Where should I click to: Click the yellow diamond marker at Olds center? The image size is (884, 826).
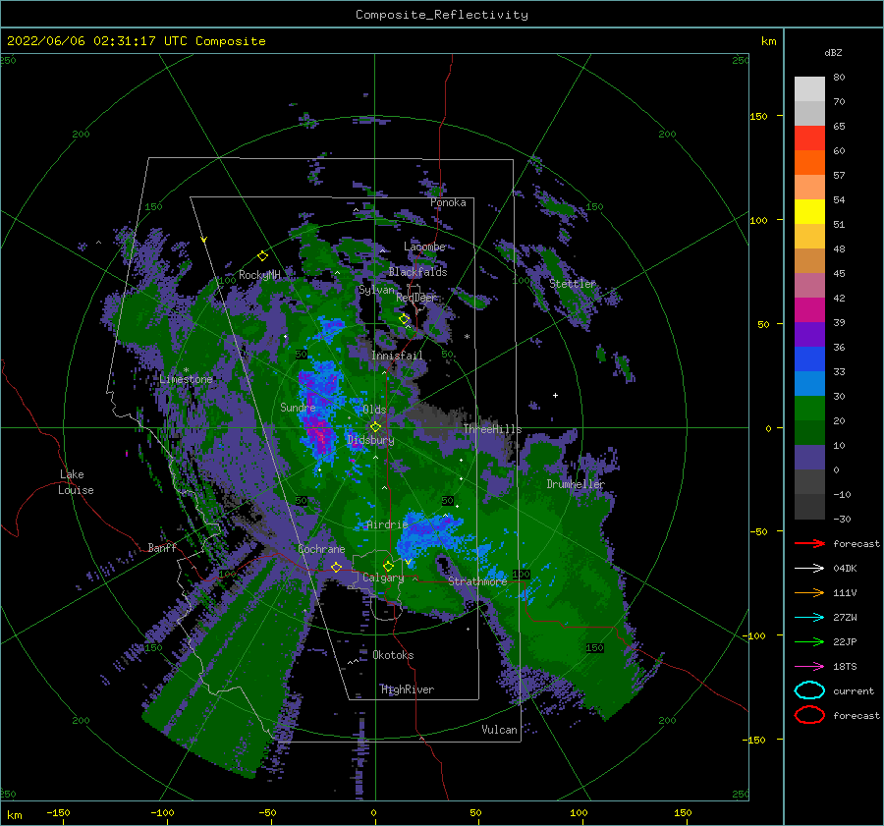coord(375,427)
